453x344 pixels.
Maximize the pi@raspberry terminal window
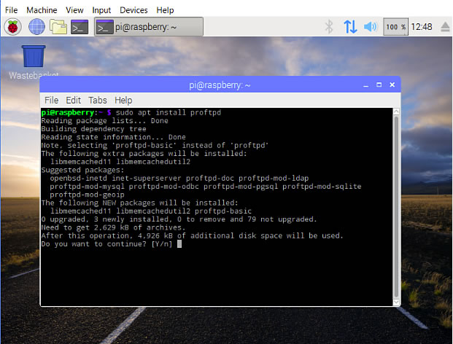tap(380, 85)
